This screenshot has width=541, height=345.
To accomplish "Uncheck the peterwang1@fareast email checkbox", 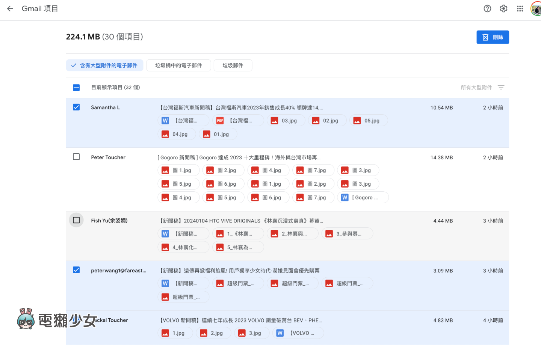I will (76, 270).
